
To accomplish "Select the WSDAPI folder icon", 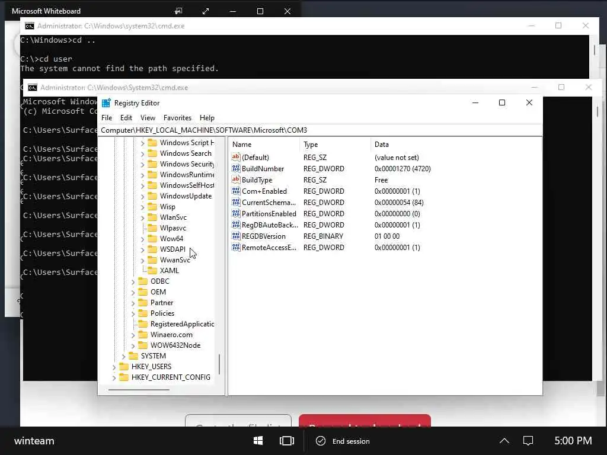I will point(152,249).
